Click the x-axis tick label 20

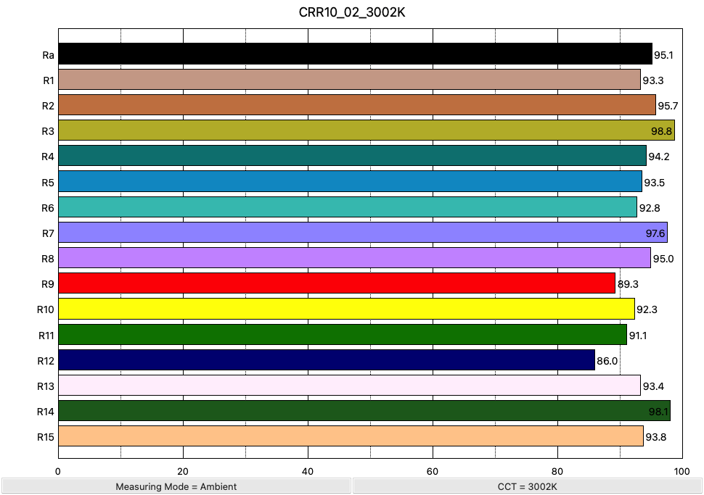[x=183, y=471]
